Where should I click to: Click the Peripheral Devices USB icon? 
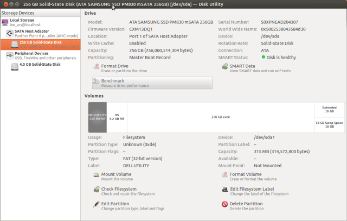click(x=10, y=55)
